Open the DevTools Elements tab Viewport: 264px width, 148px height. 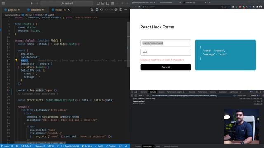144,92
